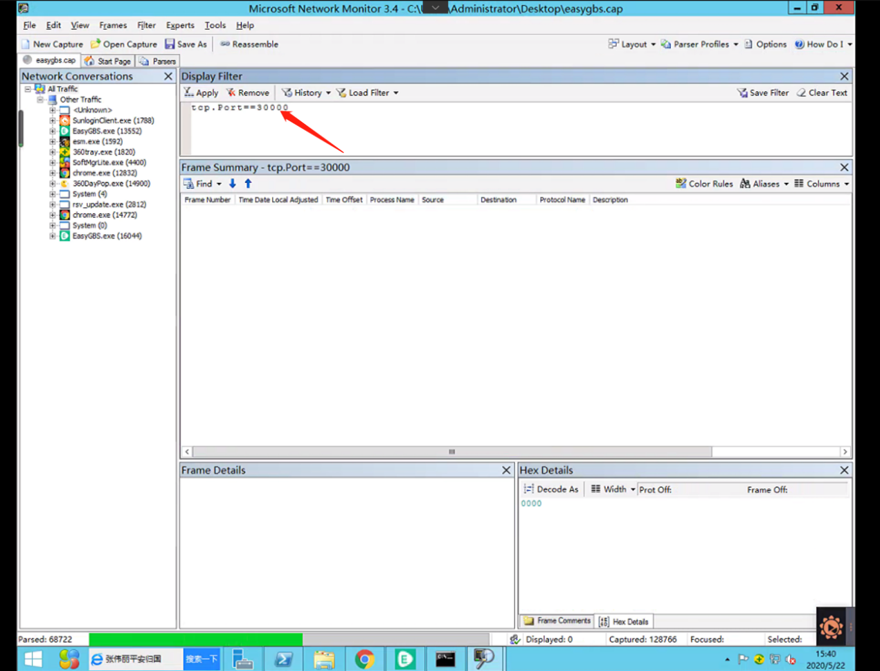Select EasyGBS.exe (16044) conversation
This screenshot has height=671, width=880.
[107, 236]
